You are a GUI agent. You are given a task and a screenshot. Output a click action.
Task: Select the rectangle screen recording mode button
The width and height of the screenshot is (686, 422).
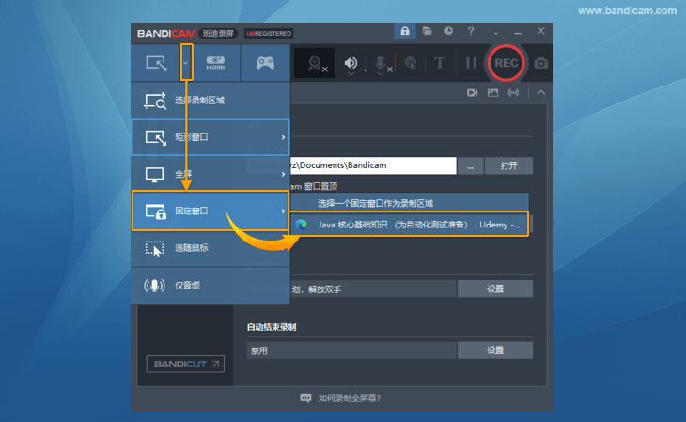[x=156, y=63]
